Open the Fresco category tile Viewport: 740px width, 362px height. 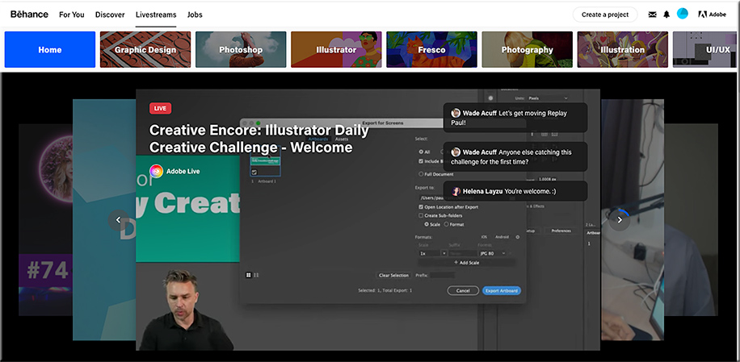(x=431, y=49)
